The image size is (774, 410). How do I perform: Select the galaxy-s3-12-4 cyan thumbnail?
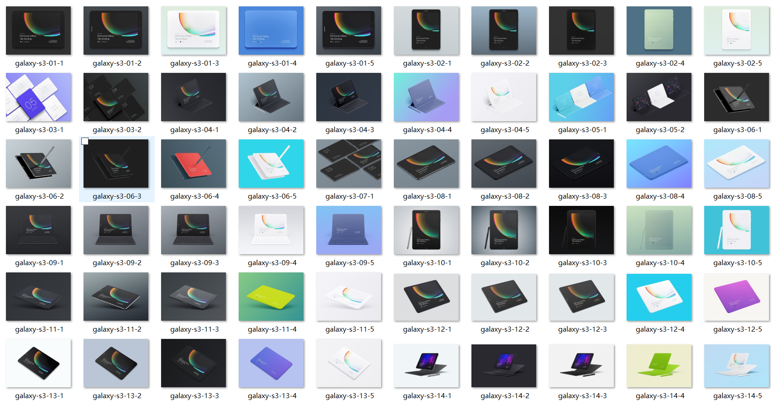pyautogui.click(x=659, y=297)
